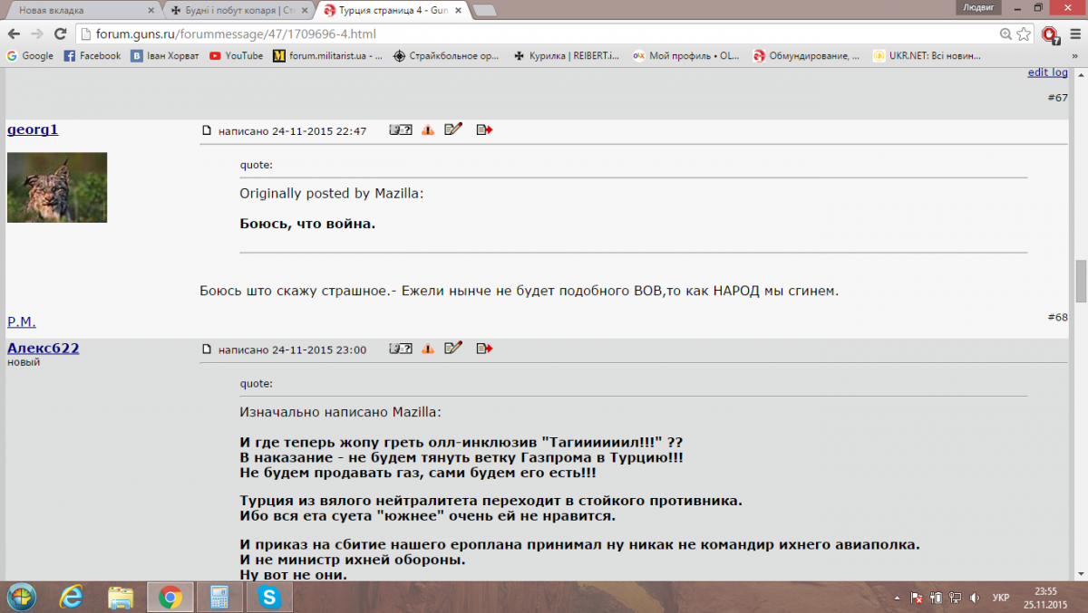Open the 'Обмундирование' bookmark
1088x613 pixels.
pos(807,55)
